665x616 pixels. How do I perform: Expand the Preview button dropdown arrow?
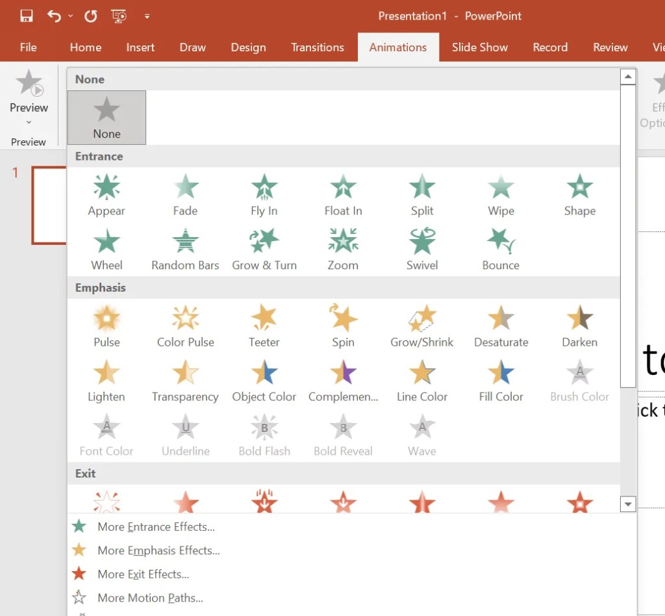tap(29, 122)
